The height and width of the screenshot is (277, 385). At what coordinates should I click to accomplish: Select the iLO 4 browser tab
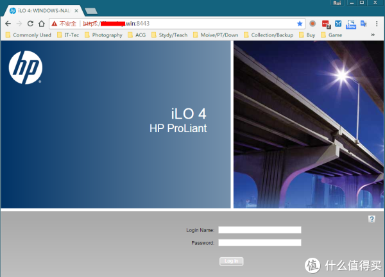pyautogui.click(x=44, y=11)
